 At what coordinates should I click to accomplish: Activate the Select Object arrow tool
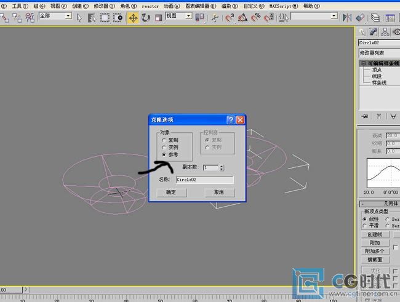point(79,18)
